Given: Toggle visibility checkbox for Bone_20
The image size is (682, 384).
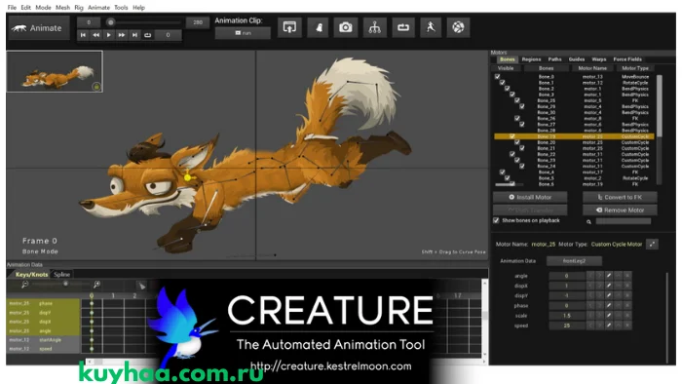Looking at the screenshot, I should point(517,142).
